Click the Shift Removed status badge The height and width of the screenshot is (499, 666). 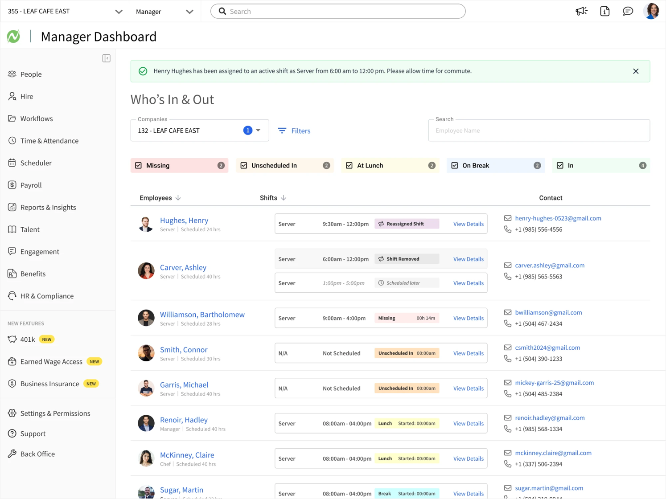click(407, 259)
